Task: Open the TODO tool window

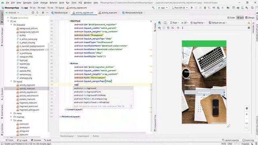Action: [10, 140]
